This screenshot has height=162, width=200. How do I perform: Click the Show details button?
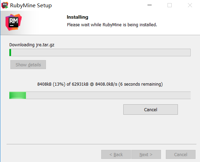[28, 65]
